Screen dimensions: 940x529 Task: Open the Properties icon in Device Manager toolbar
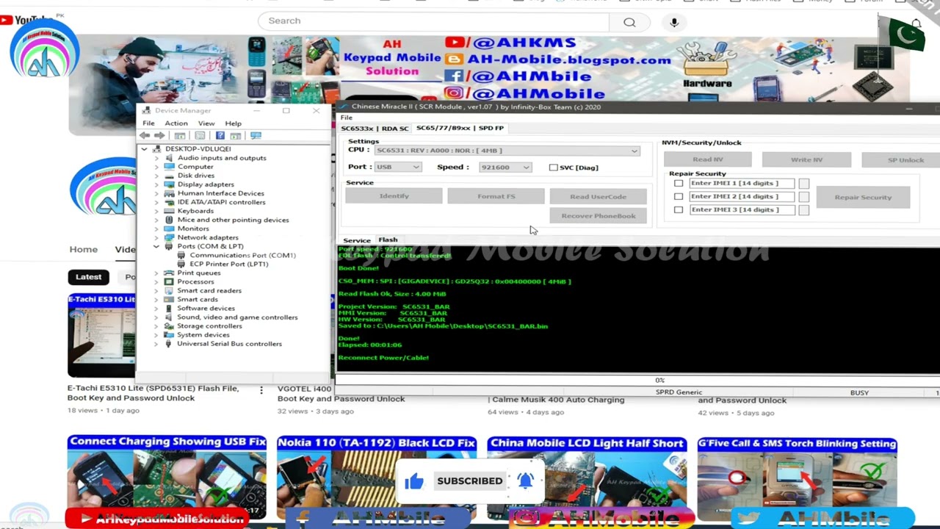coord(200,136)
